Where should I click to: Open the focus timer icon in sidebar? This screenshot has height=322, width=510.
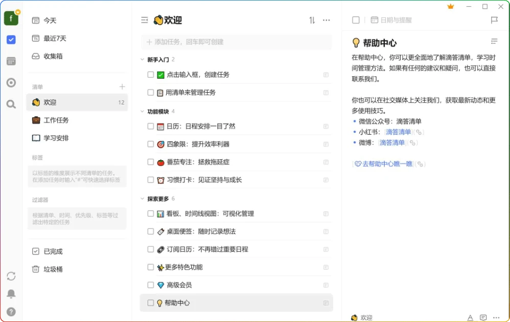[x=11, y=82]
